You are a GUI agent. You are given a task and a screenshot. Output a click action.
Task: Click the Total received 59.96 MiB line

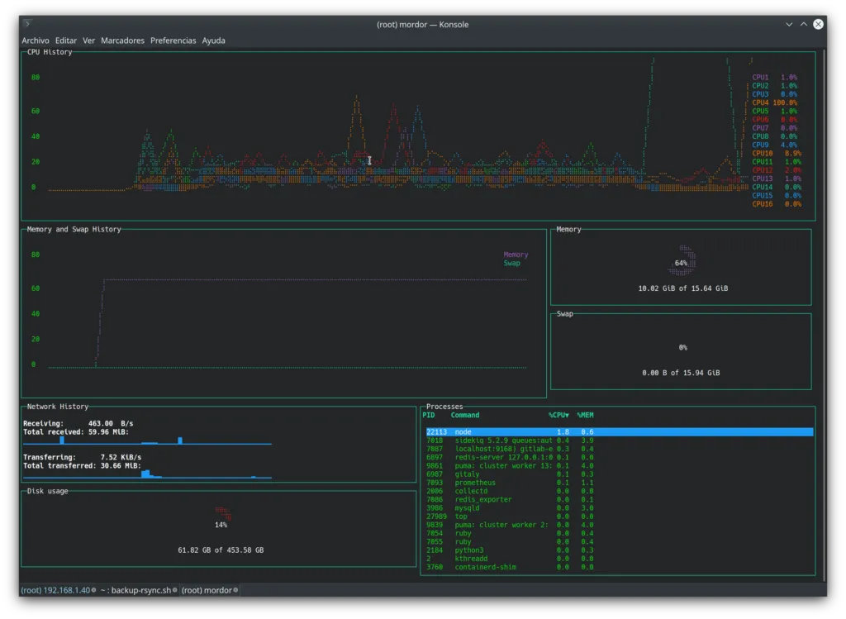point(76,431)
